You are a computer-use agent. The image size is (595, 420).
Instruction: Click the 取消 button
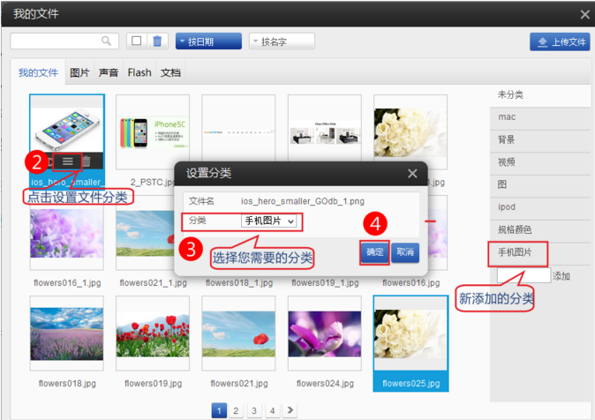point(404,252)
